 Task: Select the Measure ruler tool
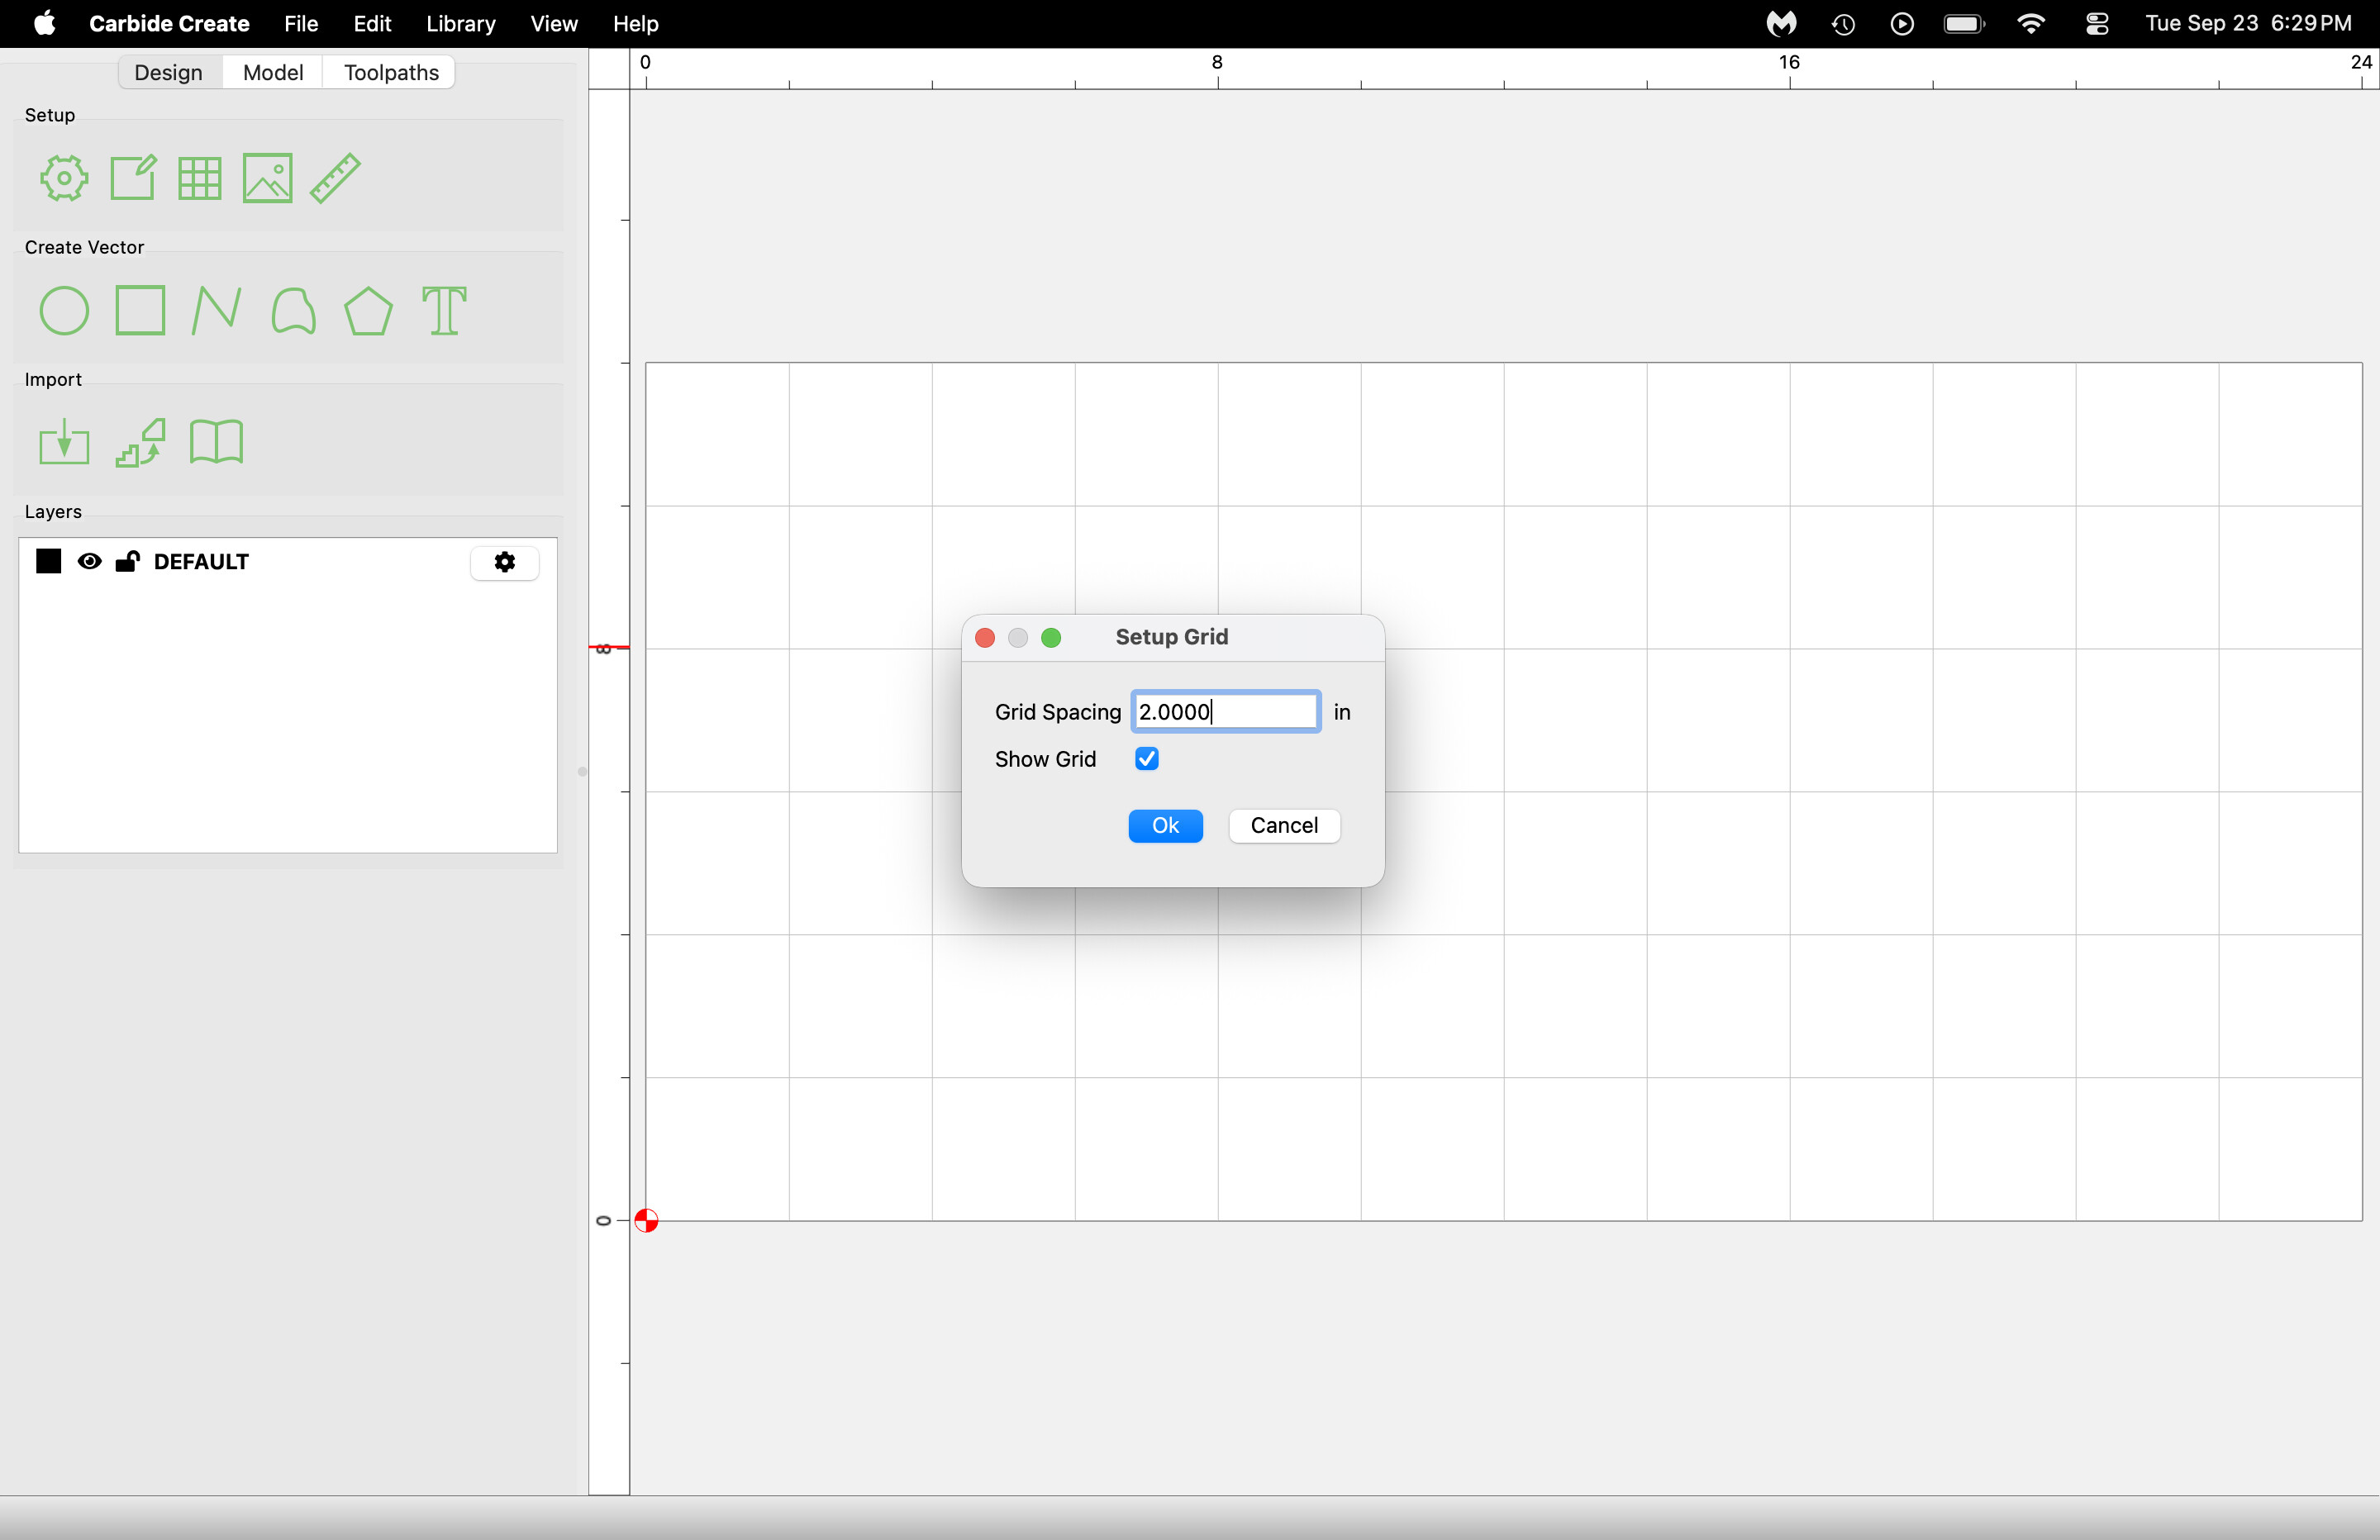click(x=335, y=179)
